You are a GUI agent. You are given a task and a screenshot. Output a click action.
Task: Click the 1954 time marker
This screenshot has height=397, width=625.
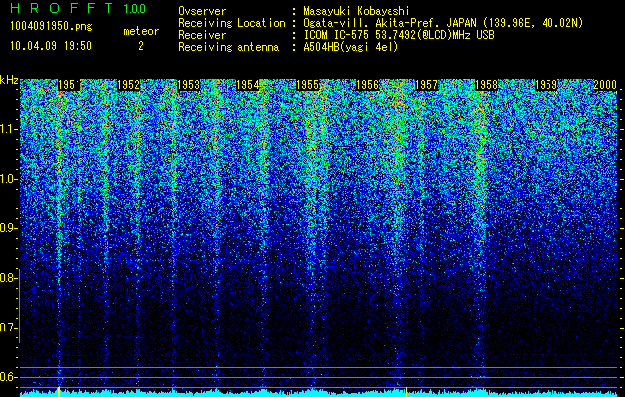248,85
